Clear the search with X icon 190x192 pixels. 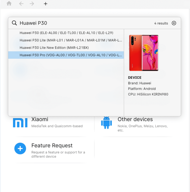(174, 23)
